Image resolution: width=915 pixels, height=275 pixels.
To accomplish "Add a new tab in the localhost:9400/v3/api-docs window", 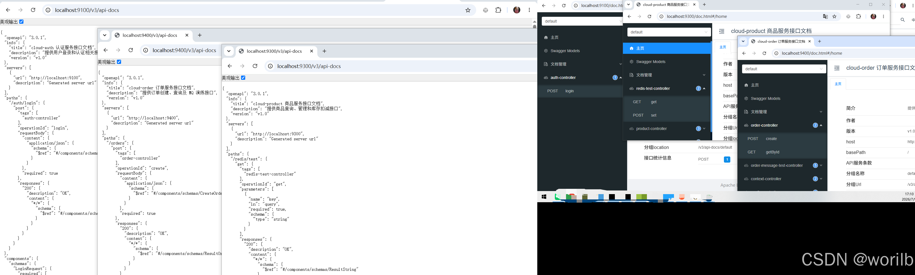I will (x=200, y=35).
